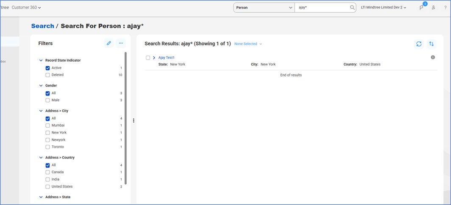Select the Ajay Test1 result checkbox
Image resolution: width=451 pixels, height=205 pixels.
(x=148, y=57)
